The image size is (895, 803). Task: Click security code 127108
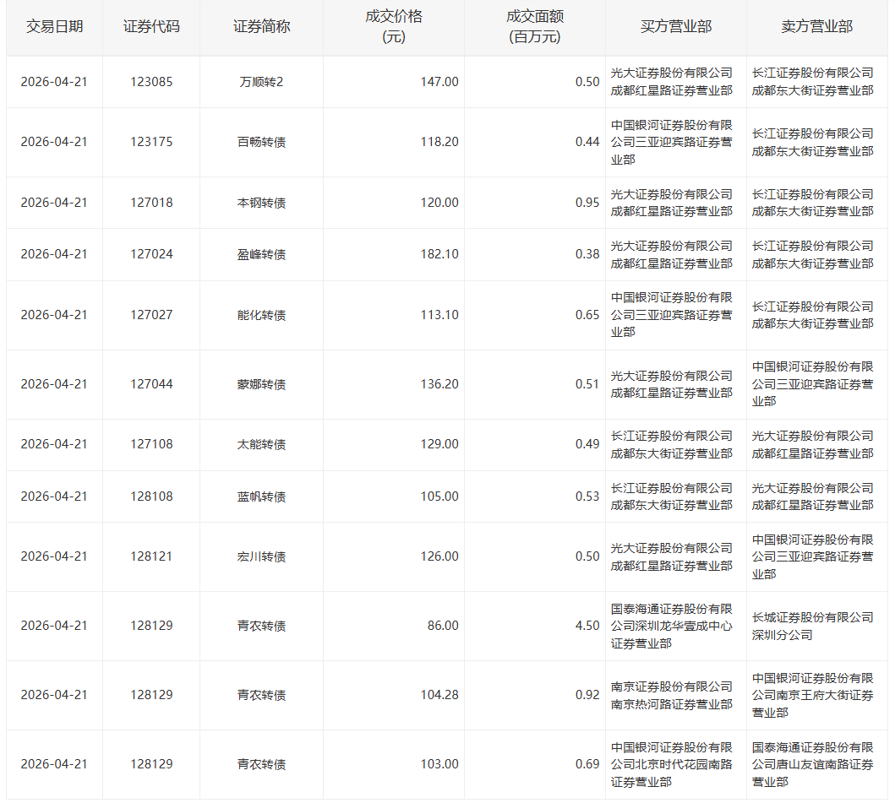151,444
